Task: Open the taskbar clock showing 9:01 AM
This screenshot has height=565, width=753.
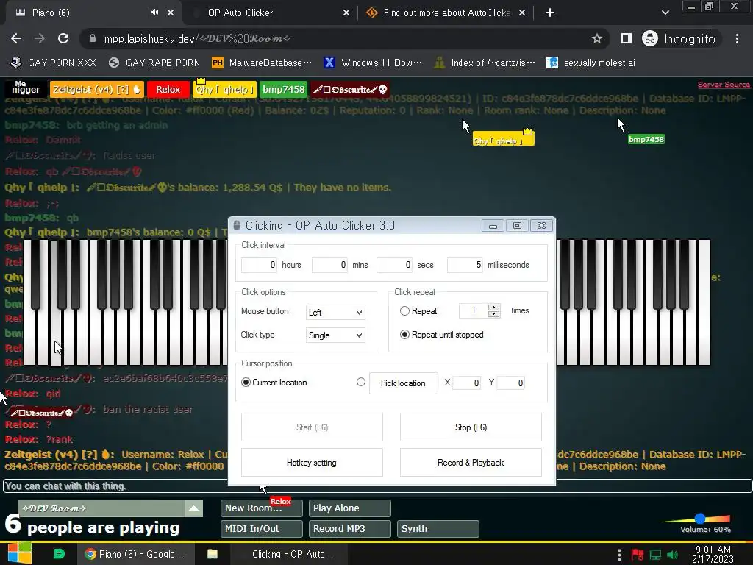Action: click(713, 555)
